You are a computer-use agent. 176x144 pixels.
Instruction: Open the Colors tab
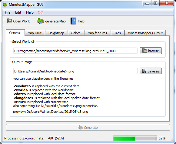pyautogui.click(x=76, y=33)
